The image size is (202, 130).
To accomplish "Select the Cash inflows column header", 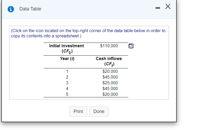I will click(x=109, y=58).
